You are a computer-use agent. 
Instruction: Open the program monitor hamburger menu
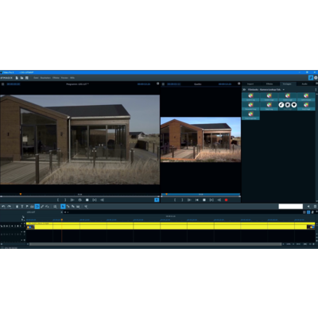(3, 84)
